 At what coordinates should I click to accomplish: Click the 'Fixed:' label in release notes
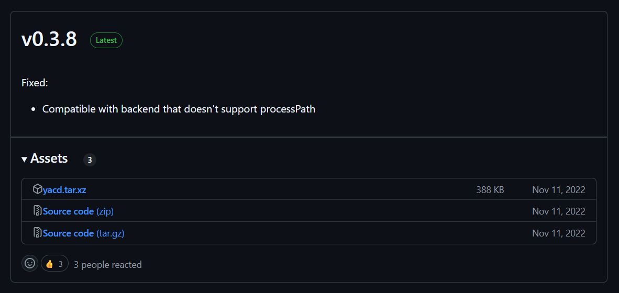(35, 83)
